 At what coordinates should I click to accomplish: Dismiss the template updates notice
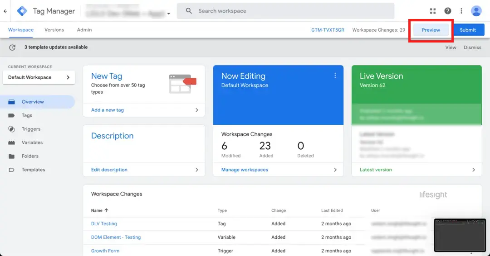coord(472,47)
